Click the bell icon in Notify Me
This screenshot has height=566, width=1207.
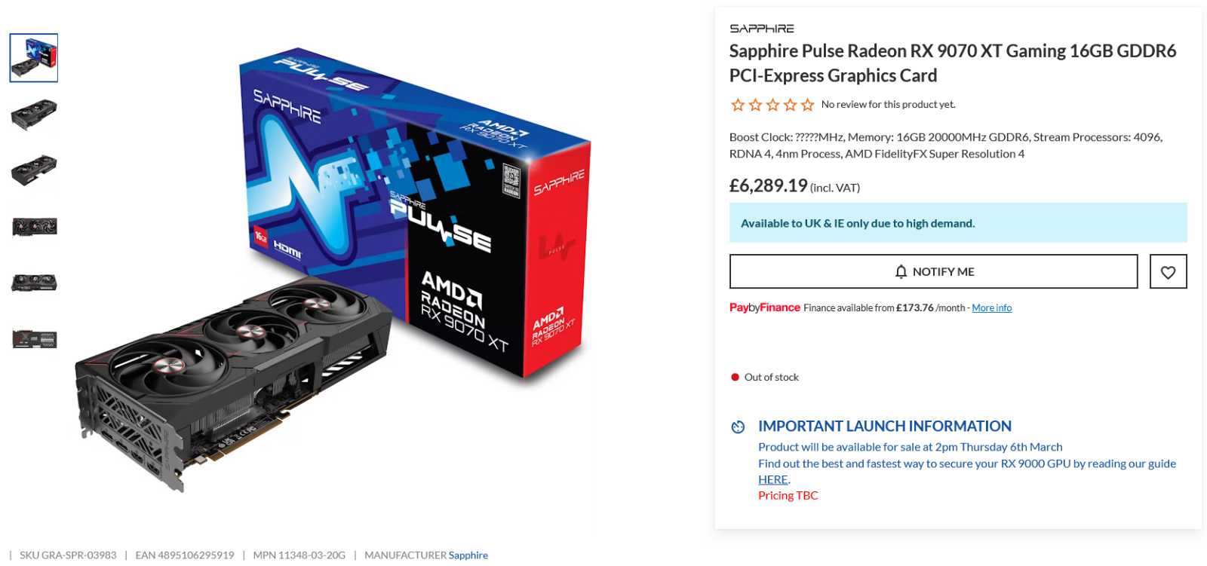(901, 271)
